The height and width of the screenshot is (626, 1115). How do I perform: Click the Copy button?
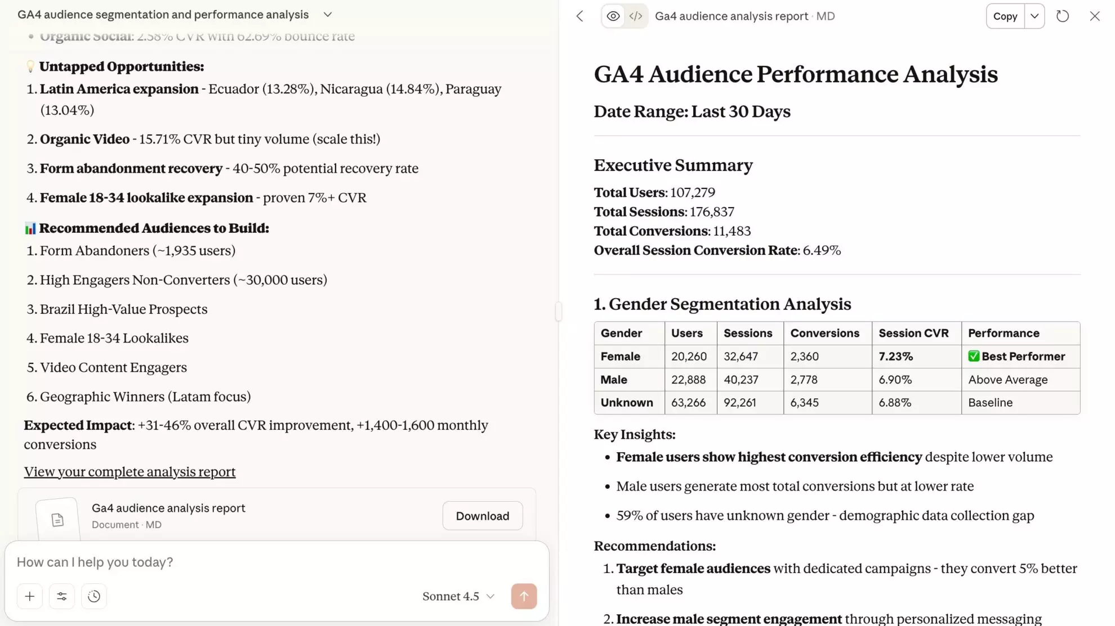point(1005,16)
